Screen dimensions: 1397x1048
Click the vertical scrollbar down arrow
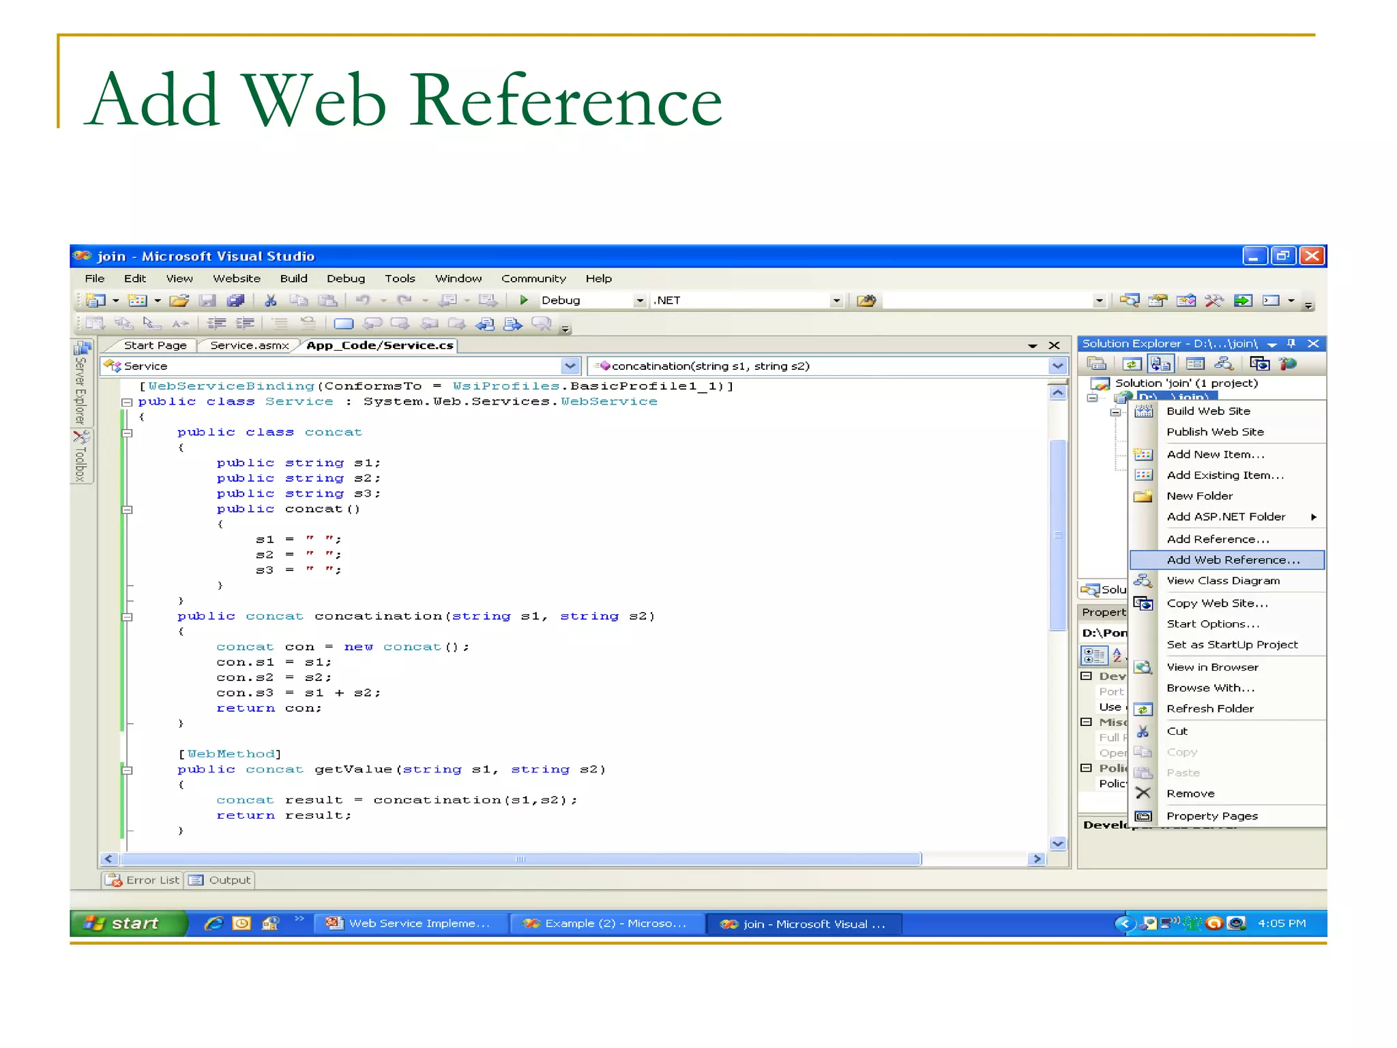point(1057,844)
